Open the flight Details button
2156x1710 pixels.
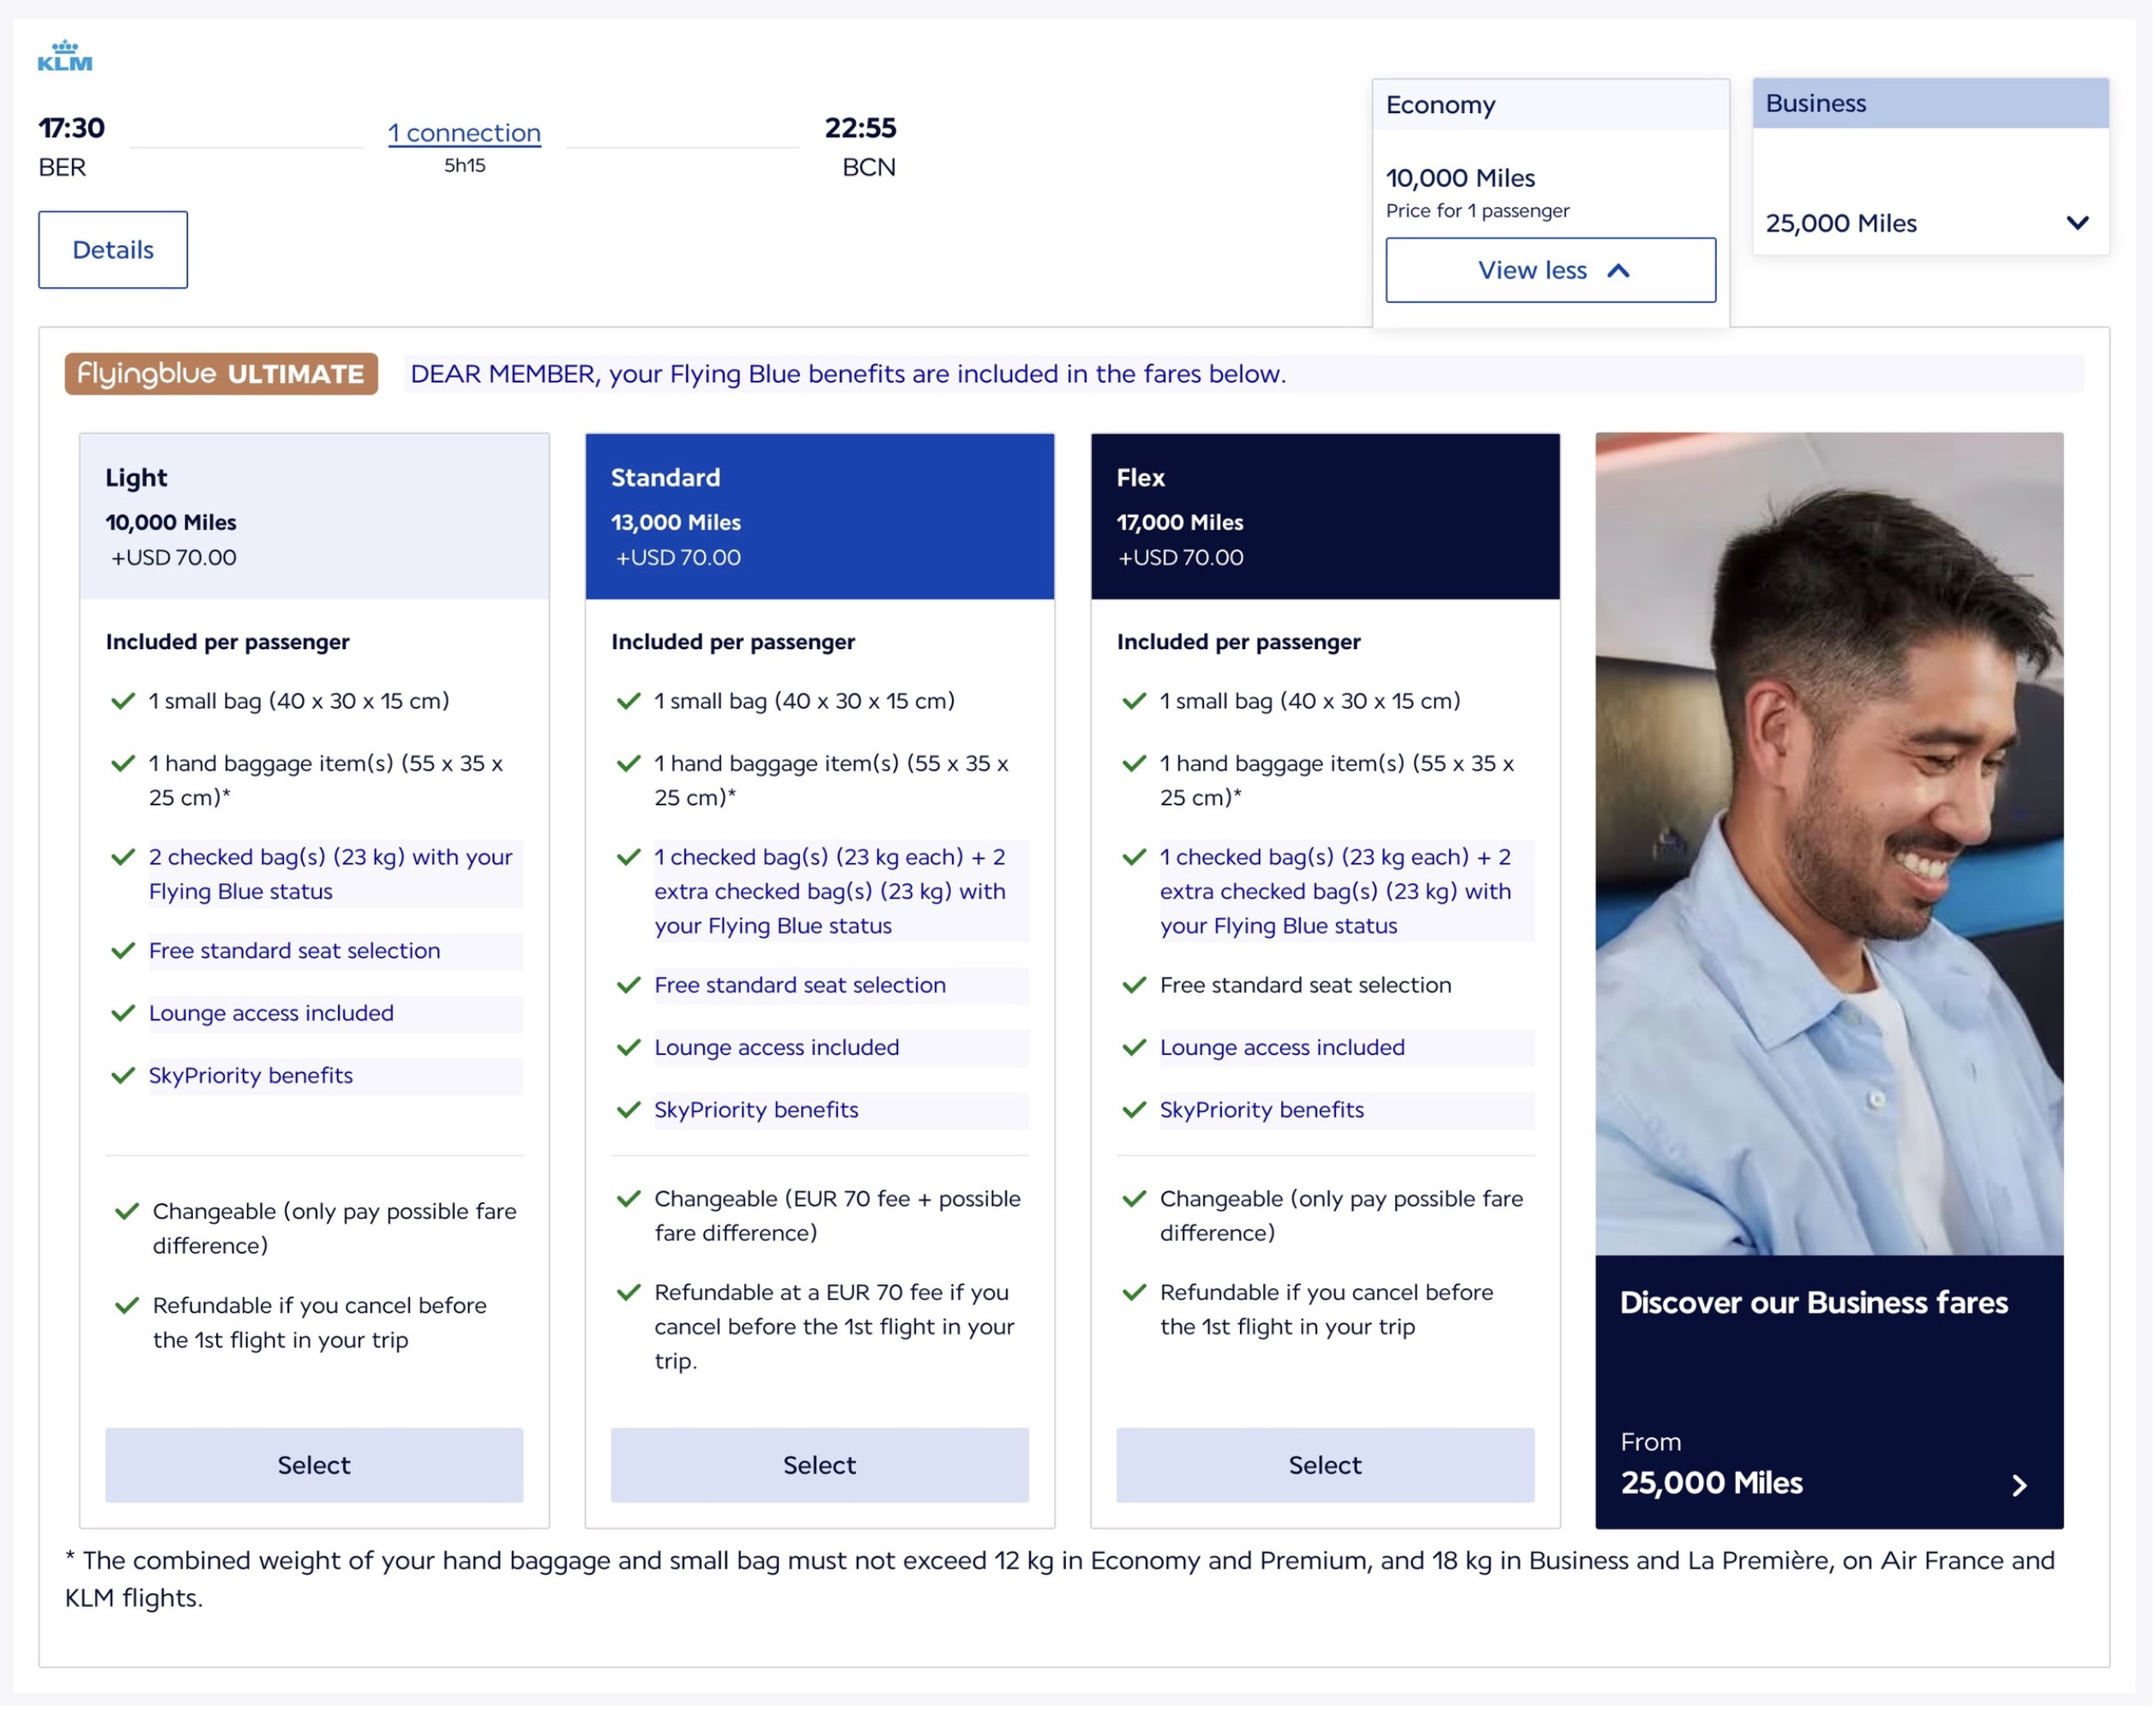113,250
